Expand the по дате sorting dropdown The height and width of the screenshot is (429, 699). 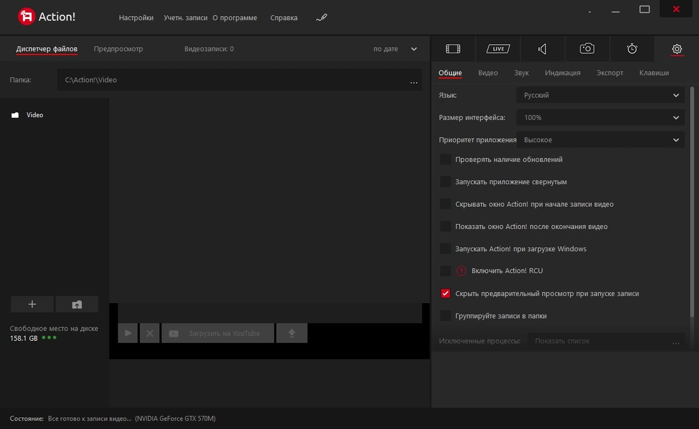click(396, 49)
